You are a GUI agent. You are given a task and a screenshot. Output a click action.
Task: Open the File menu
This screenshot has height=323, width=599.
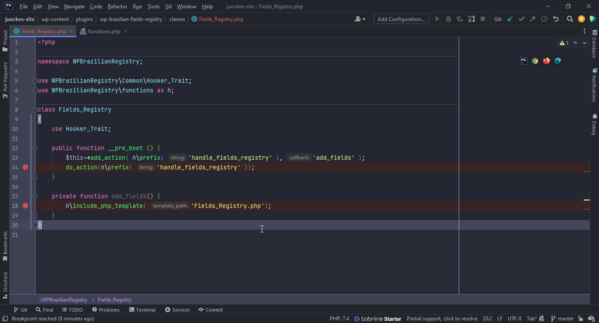24,7
